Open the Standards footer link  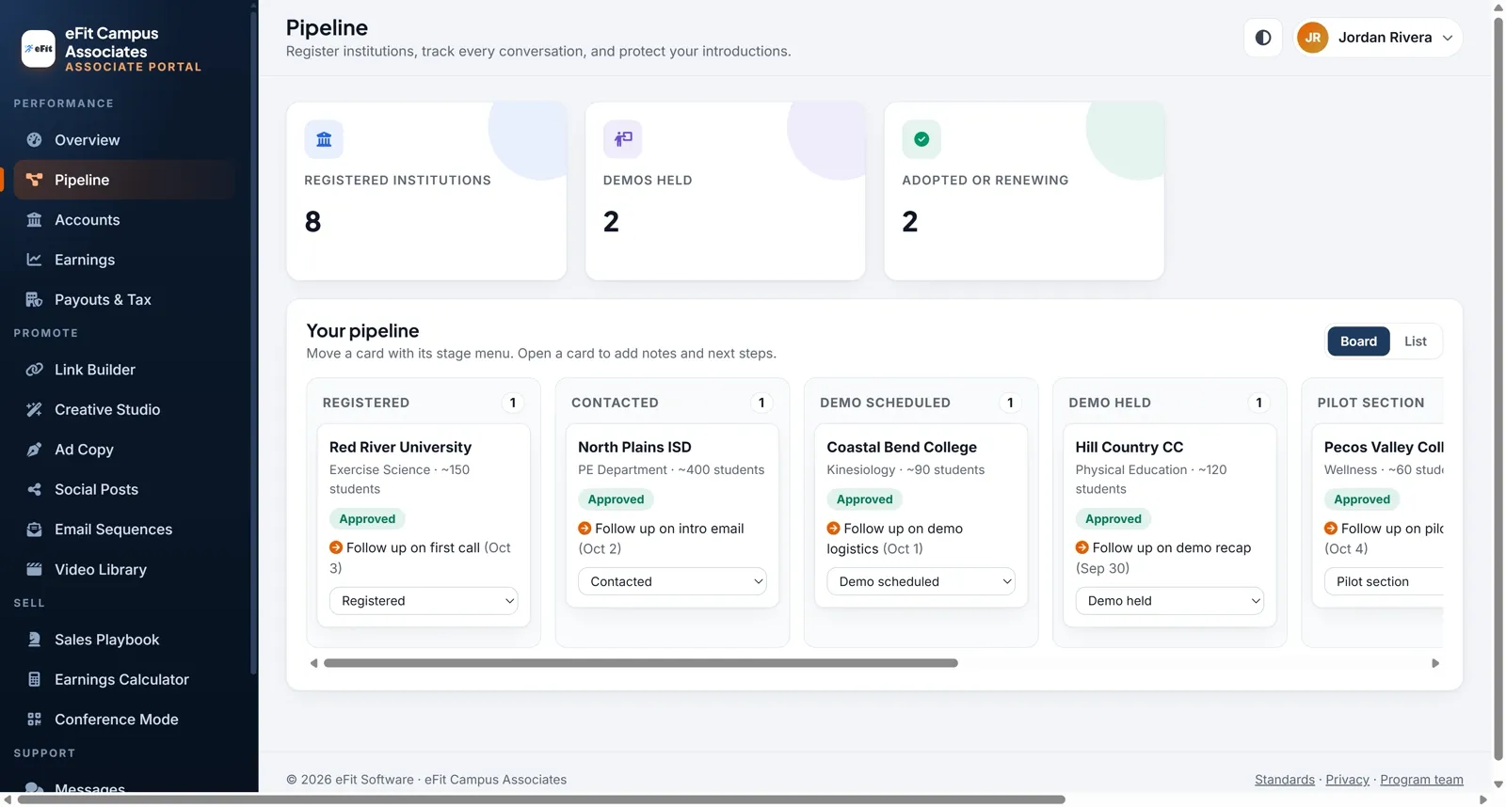(1285, 780)
